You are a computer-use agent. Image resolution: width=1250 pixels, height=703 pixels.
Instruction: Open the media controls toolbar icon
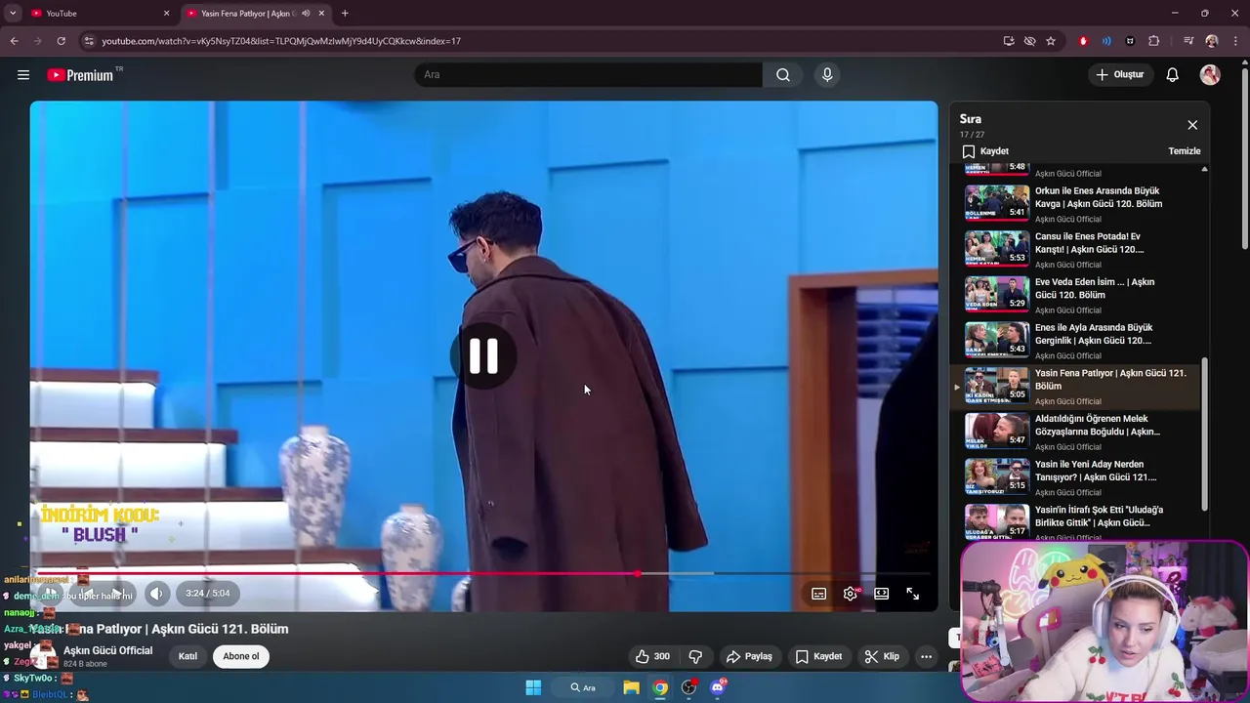coord(1188,41)
